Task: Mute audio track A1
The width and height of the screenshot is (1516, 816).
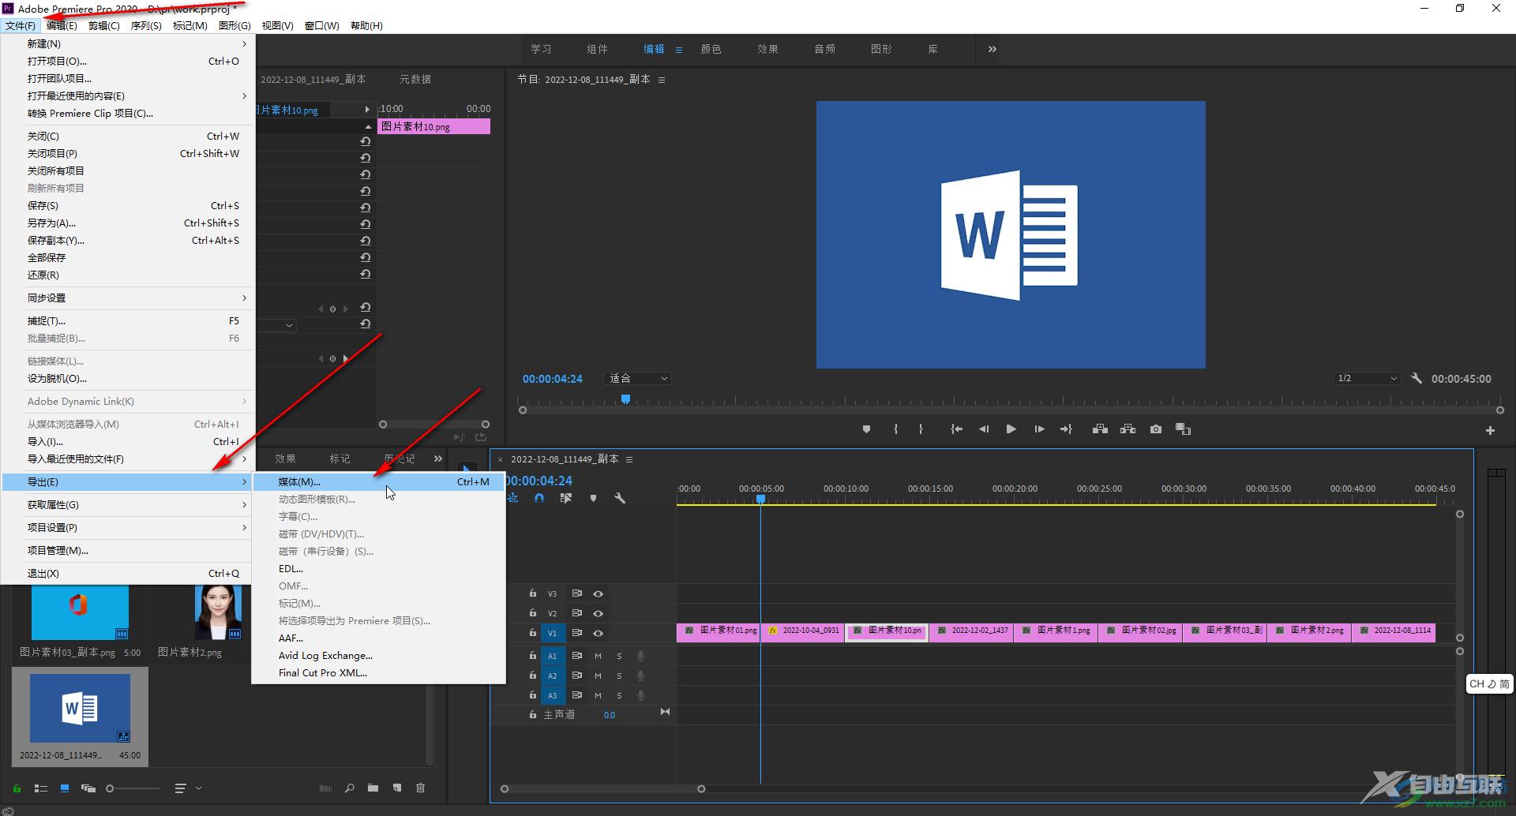Action: [x=598, y=657]
